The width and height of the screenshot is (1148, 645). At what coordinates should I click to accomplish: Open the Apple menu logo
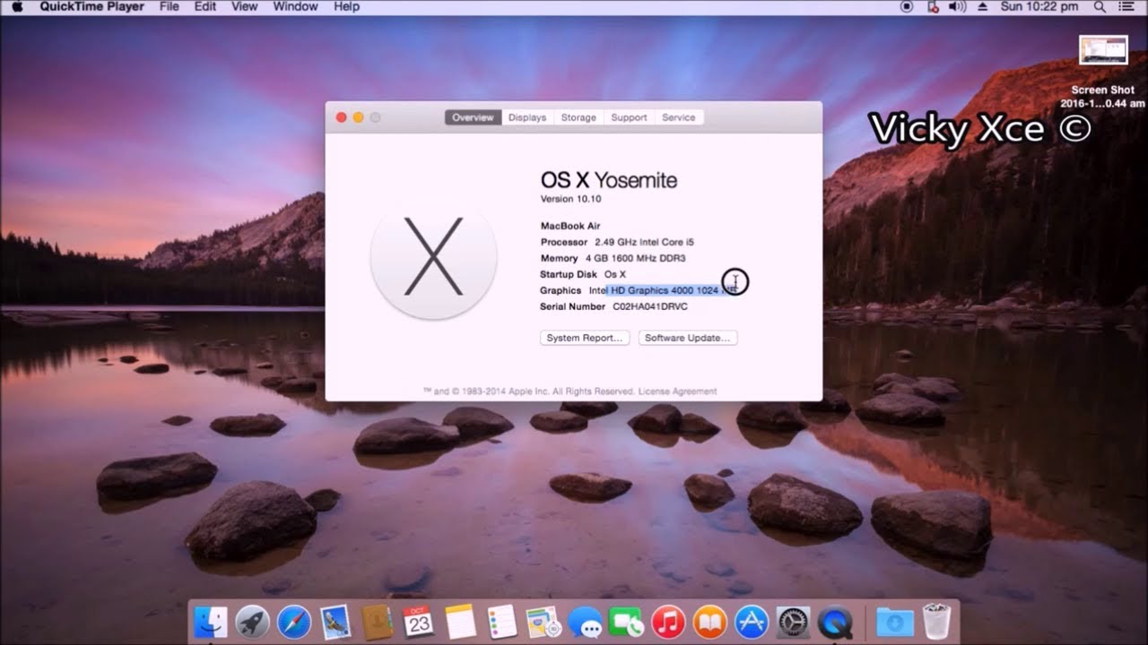coord(17,6)
